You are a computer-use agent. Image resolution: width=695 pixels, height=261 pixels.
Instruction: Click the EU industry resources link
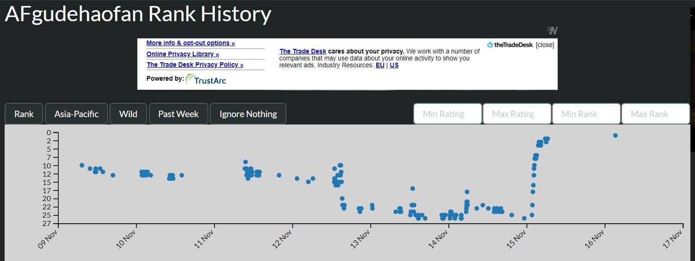click(x=380, y=65)
